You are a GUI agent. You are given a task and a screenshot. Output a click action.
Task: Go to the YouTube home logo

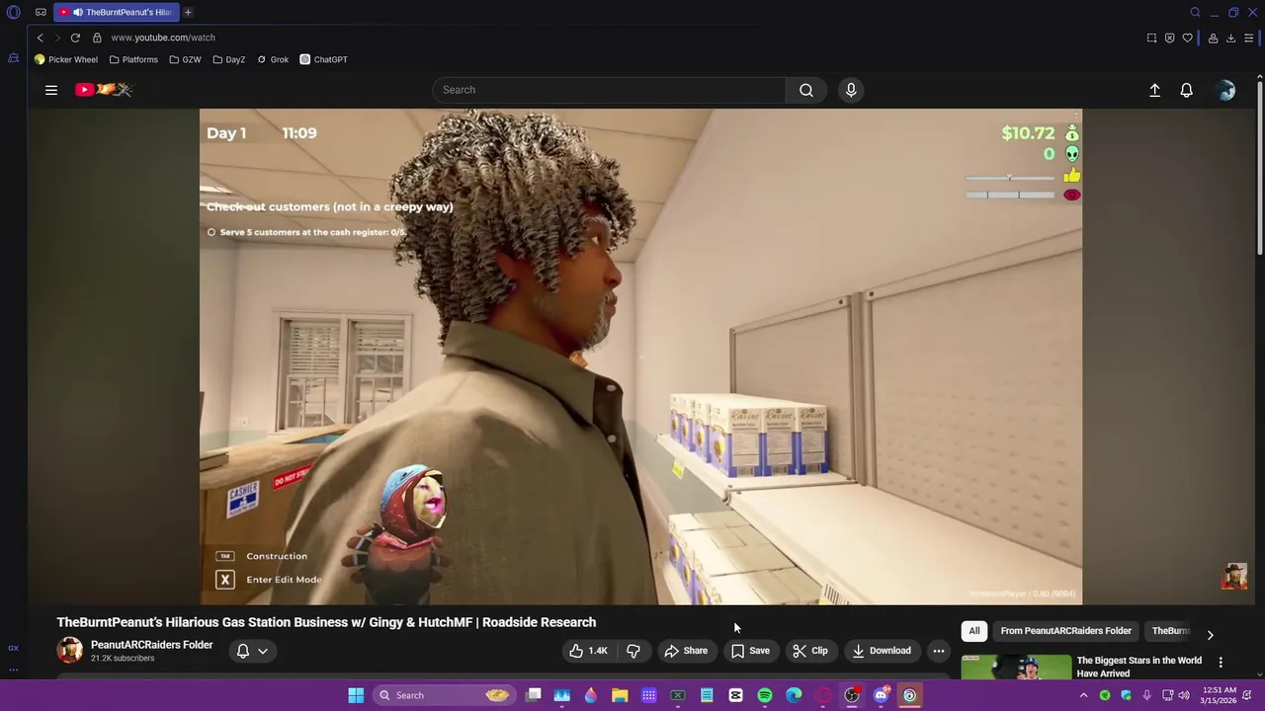104,90
